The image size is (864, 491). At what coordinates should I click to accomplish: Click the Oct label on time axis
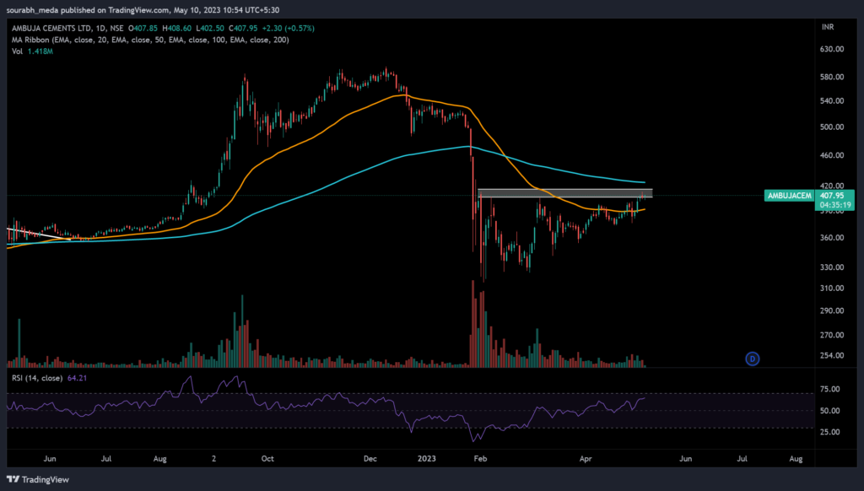click(267, 458)
